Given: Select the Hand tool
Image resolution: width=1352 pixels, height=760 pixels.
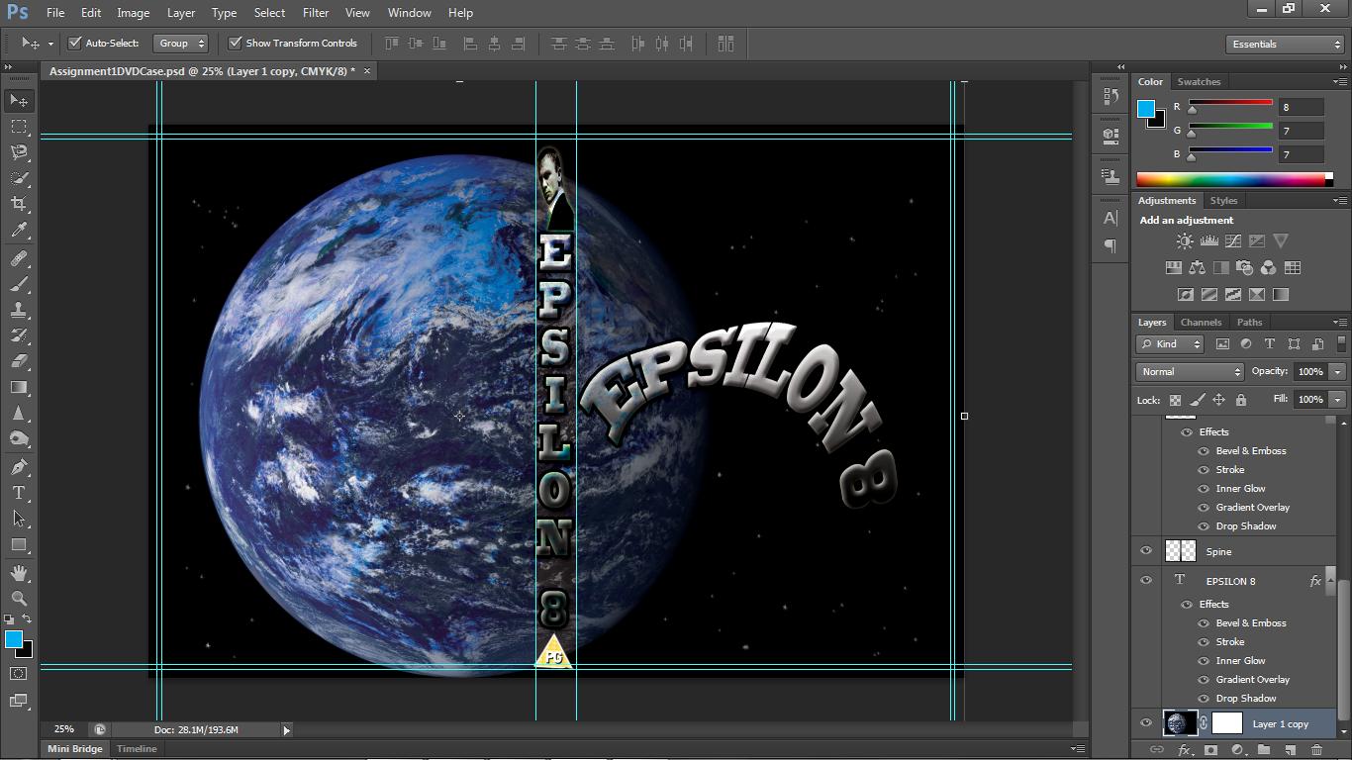Looking at the screenshot, I should [x=18, y=571].
